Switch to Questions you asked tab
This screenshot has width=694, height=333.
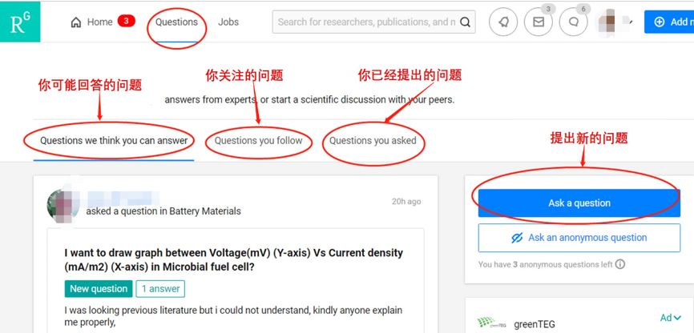pyautogui.click(x=373, y=141)
